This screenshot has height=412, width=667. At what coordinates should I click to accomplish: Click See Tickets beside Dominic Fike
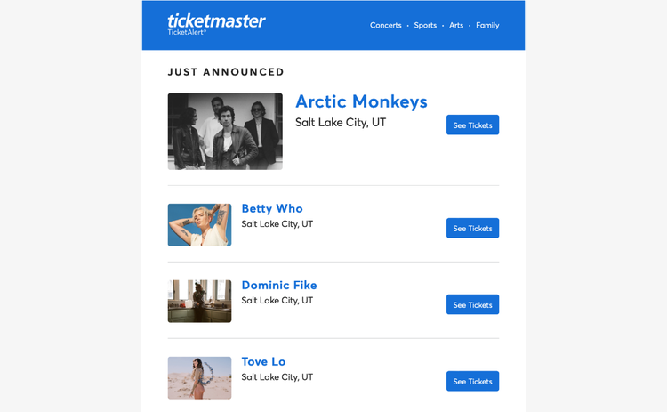click(x=472, y=305)
